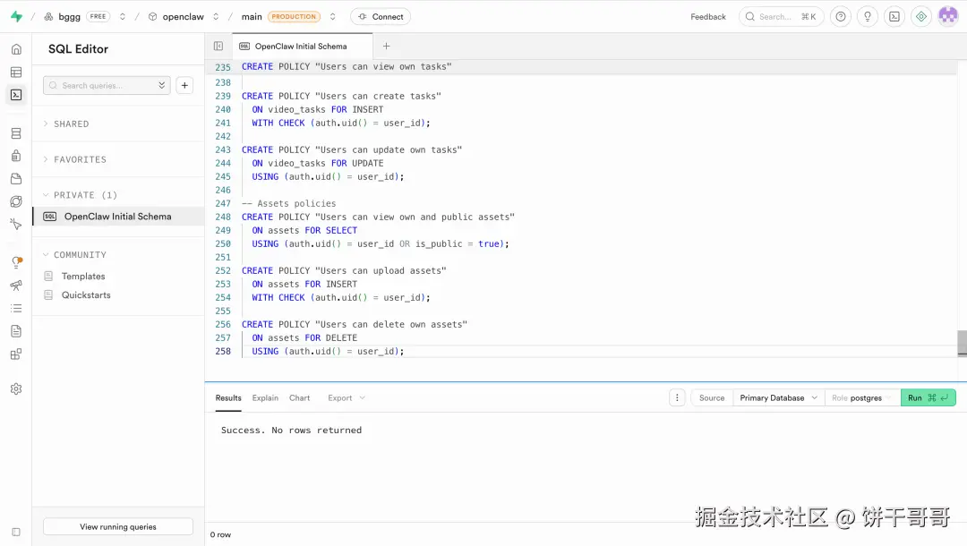
Task: Open the AI assistant icon in header
Action: point(920,17)
